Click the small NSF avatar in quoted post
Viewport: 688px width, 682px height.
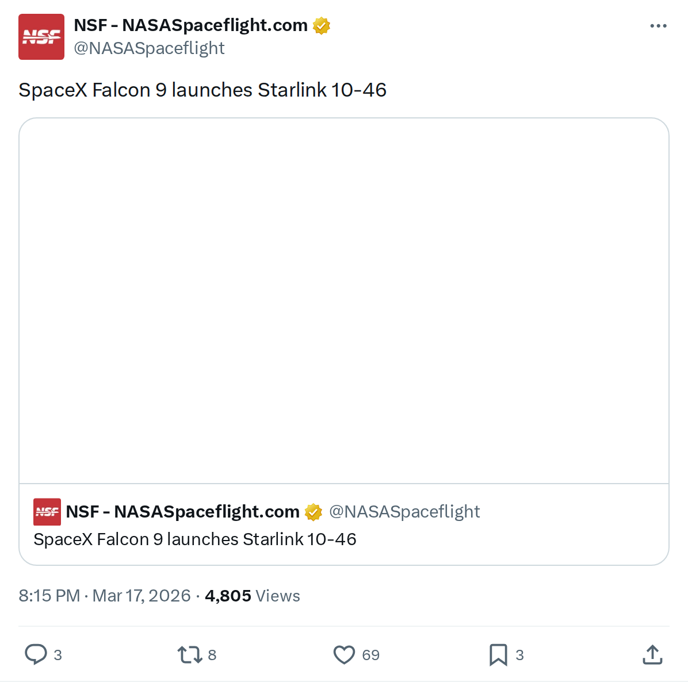point(47,512)
